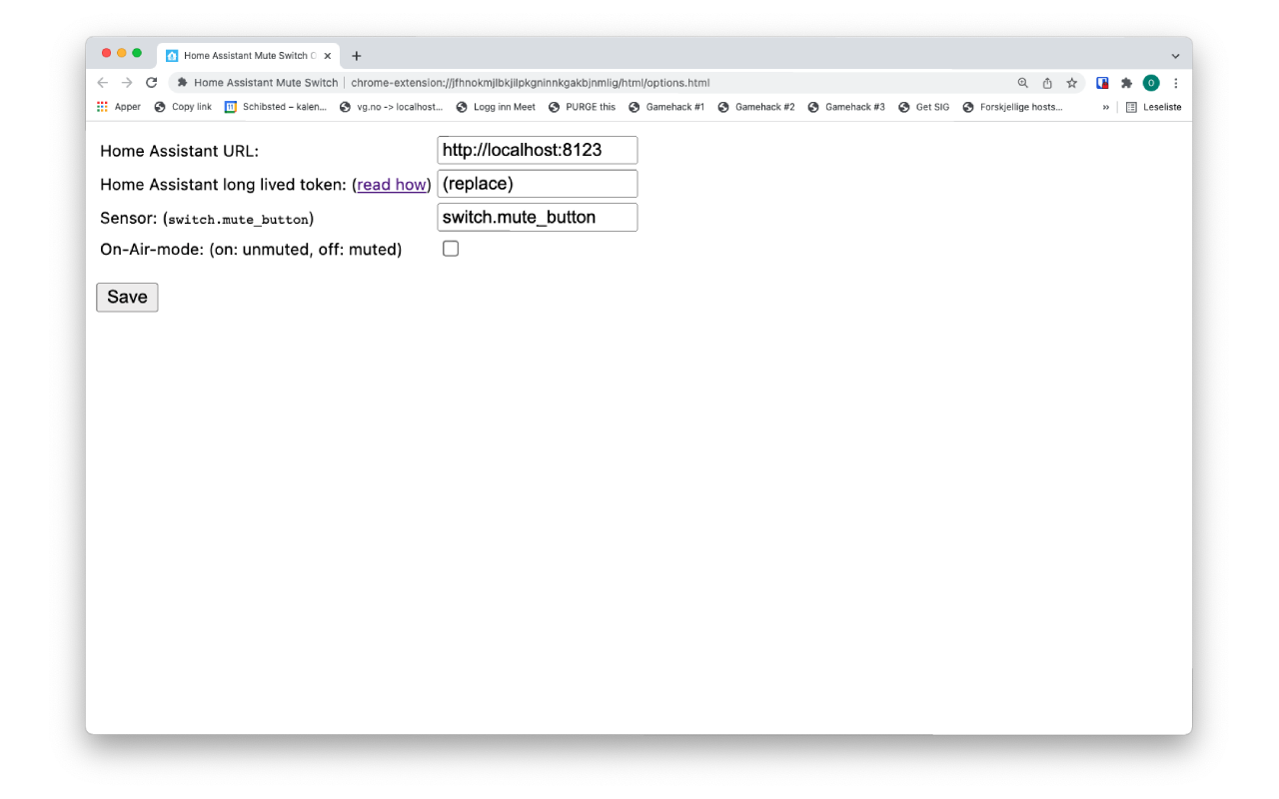Open Chrome three-dot menu
The height and width of the screenshot is (799, 1279).
coord(1176,83)
